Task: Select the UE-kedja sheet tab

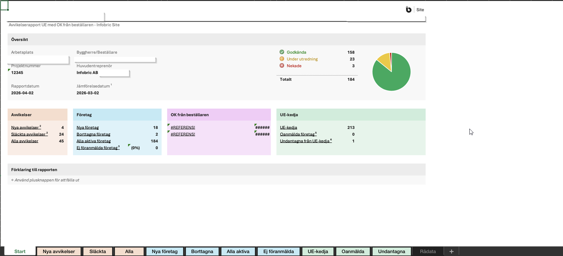Action: (317, 252)
